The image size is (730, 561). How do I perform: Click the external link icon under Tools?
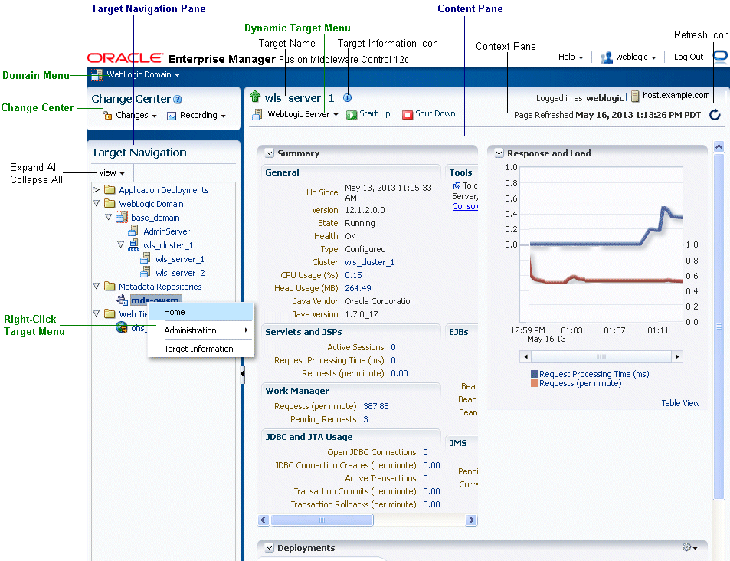click(457, 185)
